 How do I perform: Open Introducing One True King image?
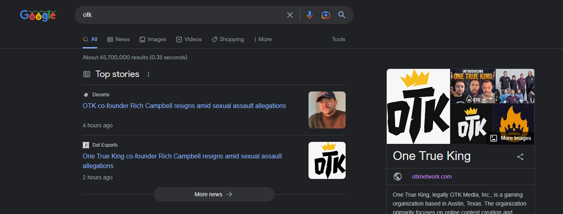(473, 86)
